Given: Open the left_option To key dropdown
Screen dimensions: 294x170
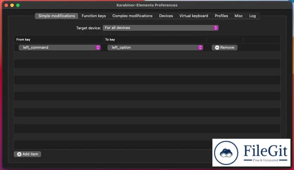Looking at the screenshot, I should 155,47.
